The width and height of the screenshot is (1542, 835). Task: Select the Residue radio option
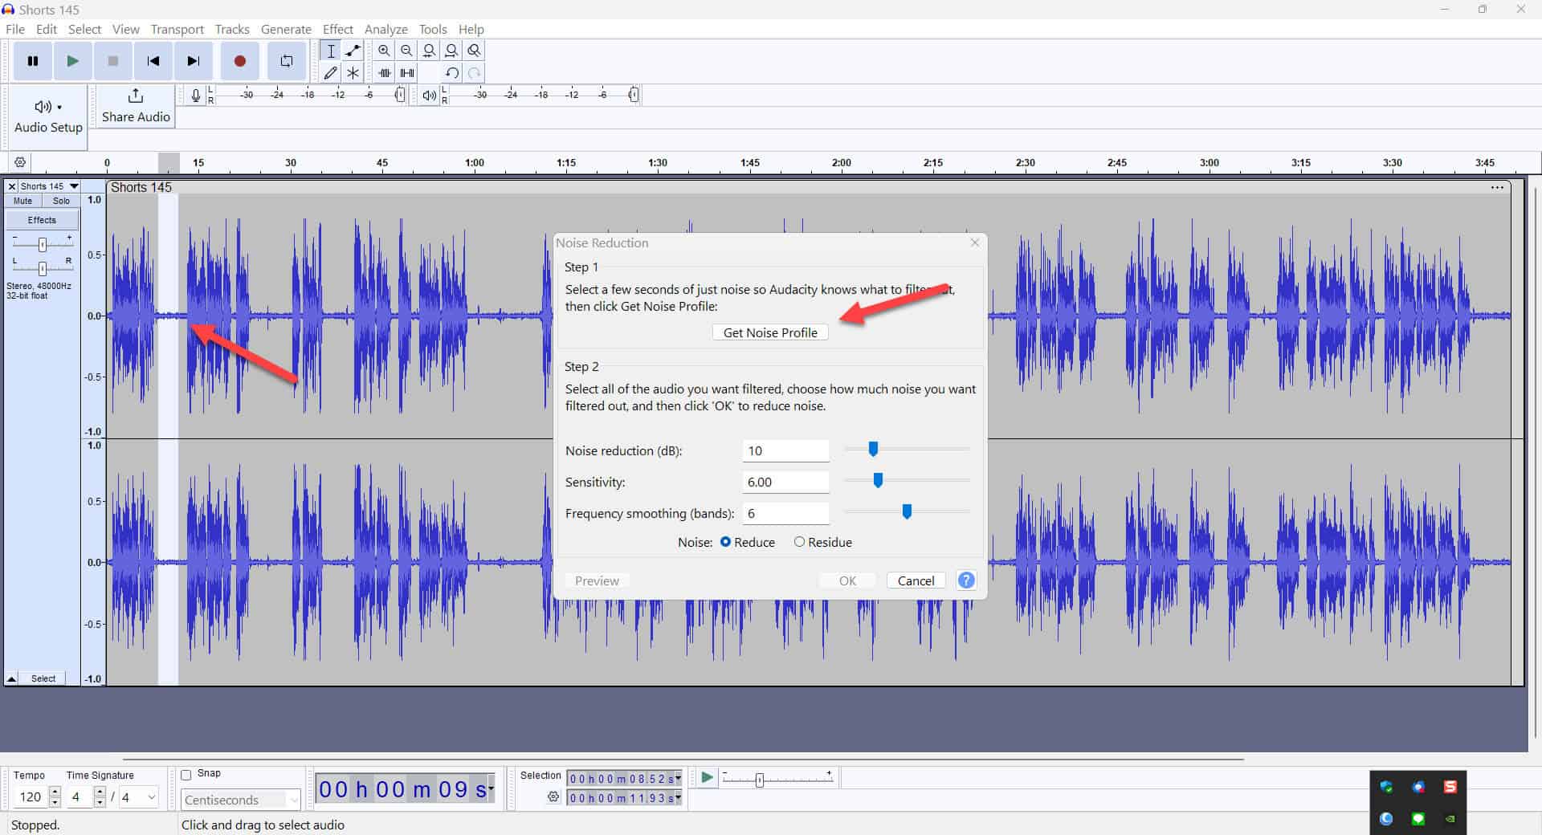800,542
